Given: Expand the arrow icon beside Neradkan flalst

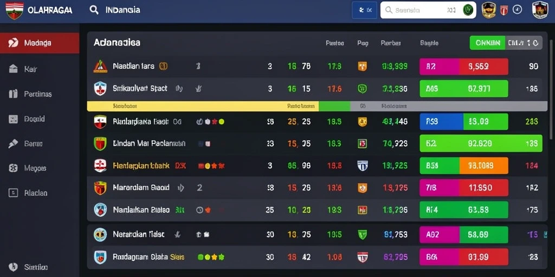Looking at the screenshot, I should pyautogui.click(x=178, y=234).
